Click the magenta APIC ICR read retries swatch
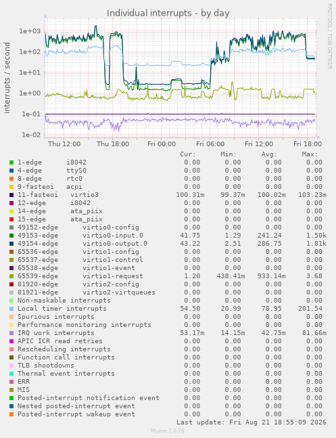 [x=11, y=341]
